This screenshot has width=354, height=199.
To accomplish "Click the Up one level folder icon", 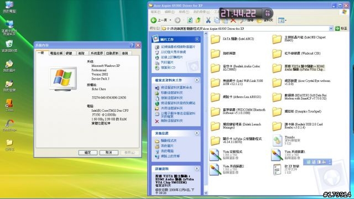I will click(199, 20).
